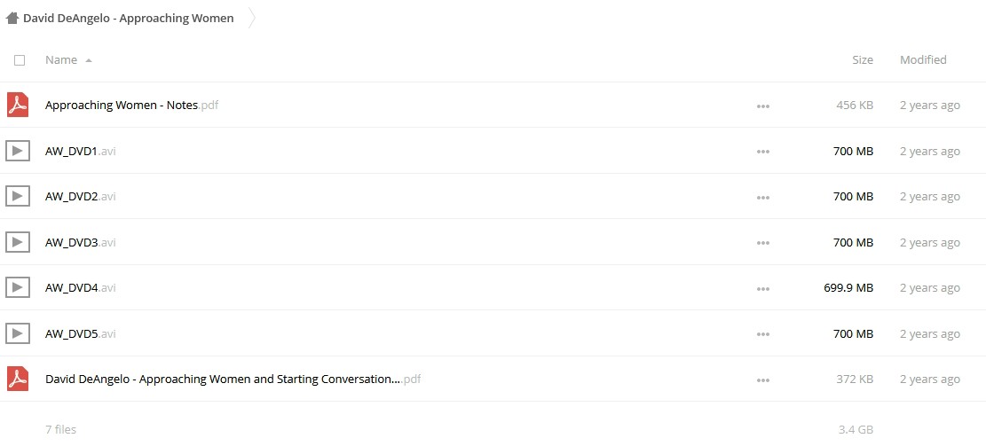The width and height of the screenshot is (986, 446).
Task: Click the home icon in breadcrumb
Action: pos(12,19)
